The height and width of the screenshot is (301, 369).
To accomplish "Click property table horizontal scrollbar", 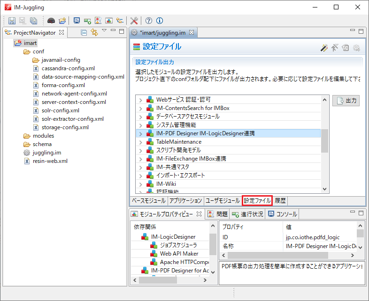I will pyautogui.click(x=278, y=255).
